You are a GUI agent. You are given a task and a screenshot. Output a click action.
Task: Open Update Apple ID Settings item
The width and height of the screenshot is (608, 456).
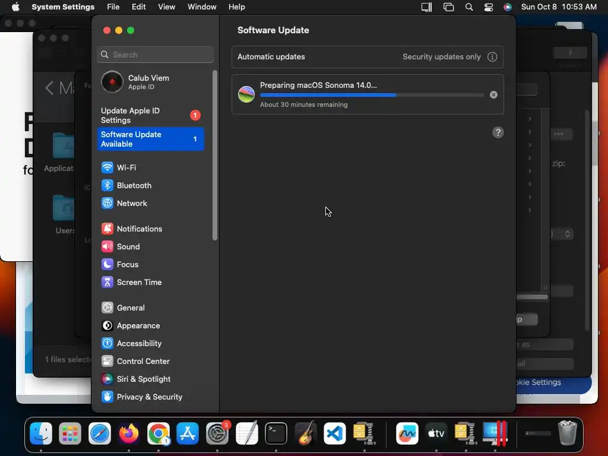click(150, 116)
